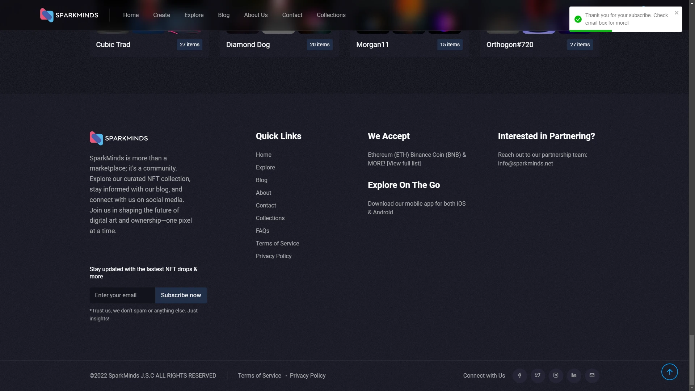Open the Instagram social icon link

click(556, 375)
